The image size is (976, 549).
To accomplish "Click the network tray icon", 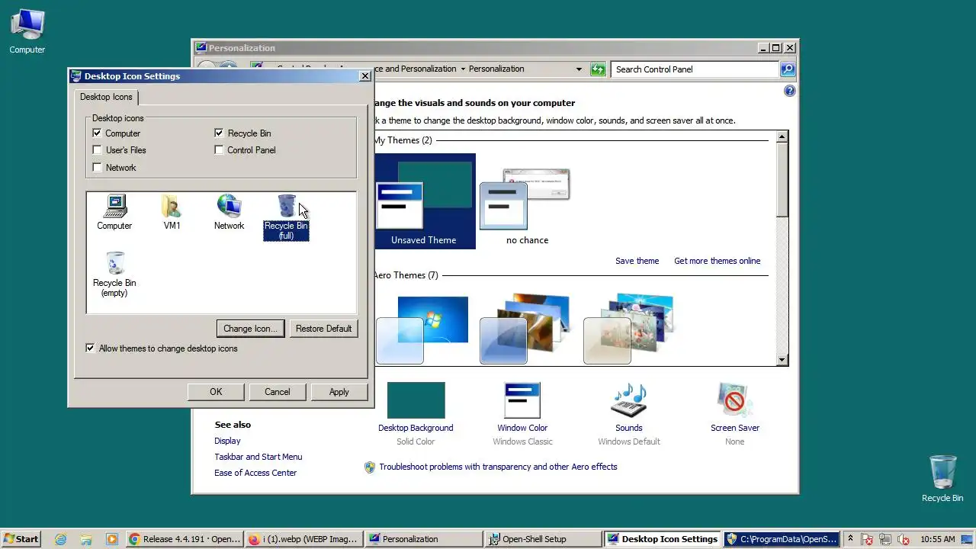I will [x=886, y=539].
